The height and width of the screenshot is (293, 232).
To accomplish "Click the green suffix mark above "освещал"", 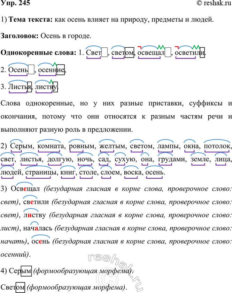I will click(161, 46).
